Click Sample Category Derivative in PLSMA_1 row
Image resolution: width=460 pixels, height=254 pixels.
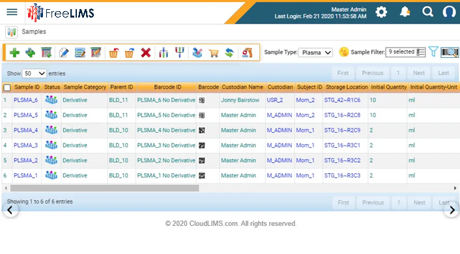(x=75, y=175)
